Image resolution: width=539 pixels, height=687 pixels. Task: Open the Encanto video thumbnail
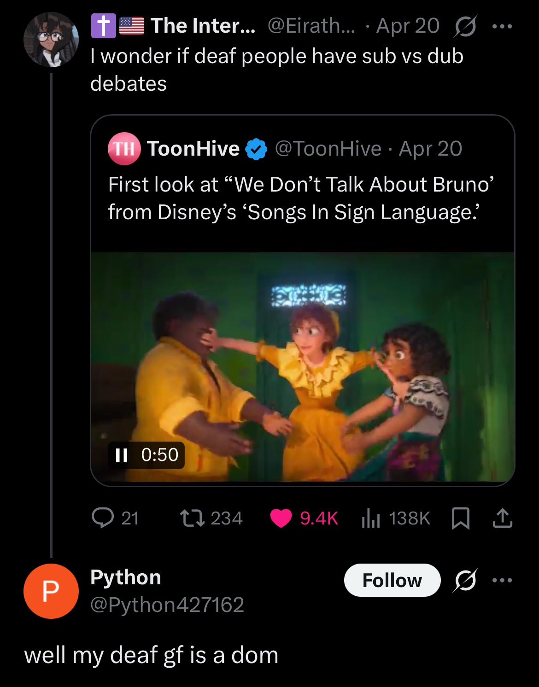pos(302,368)
